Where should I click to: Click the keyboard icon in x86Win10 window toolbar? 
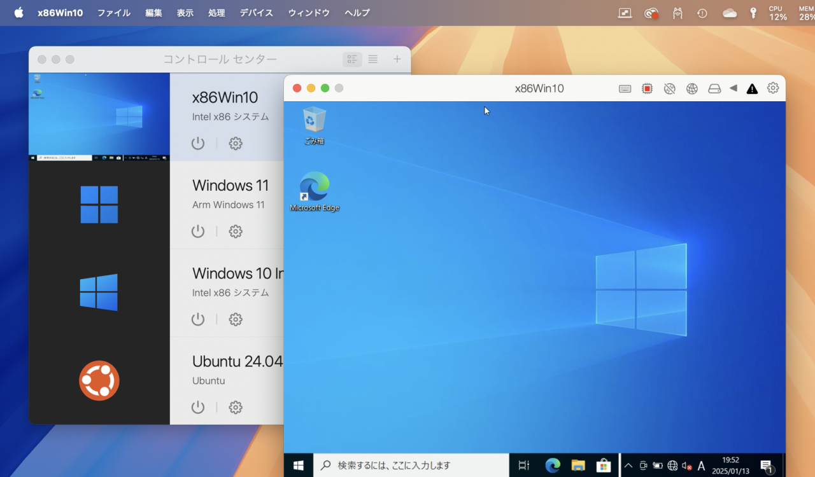625,89
